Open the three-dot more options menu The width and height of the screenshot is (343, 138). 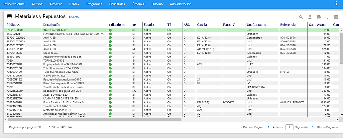(x=337, y=3)
